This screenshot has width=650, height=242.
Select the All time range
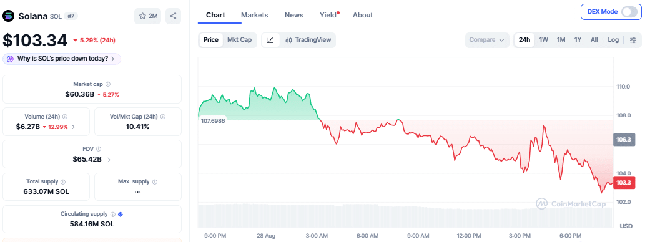tap(594, 40)
